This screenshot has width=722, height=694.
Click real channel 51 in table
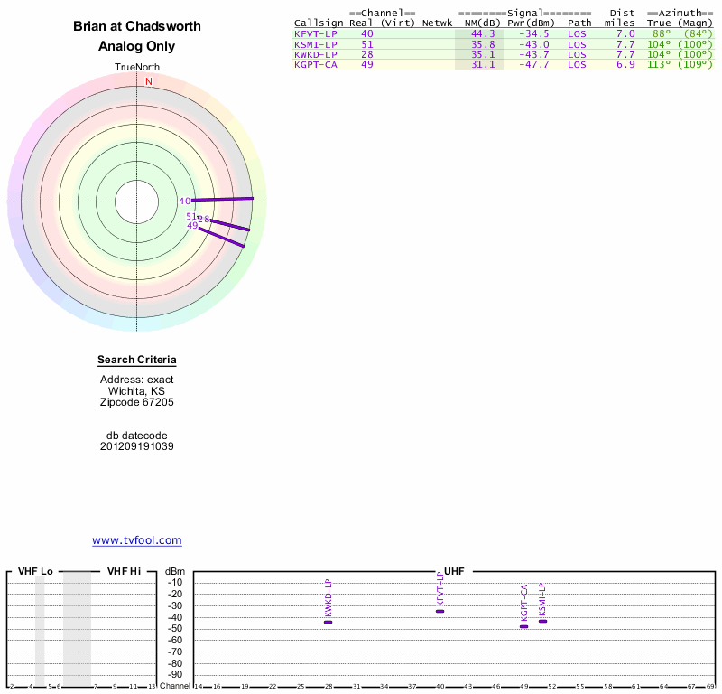click(367, 44)
